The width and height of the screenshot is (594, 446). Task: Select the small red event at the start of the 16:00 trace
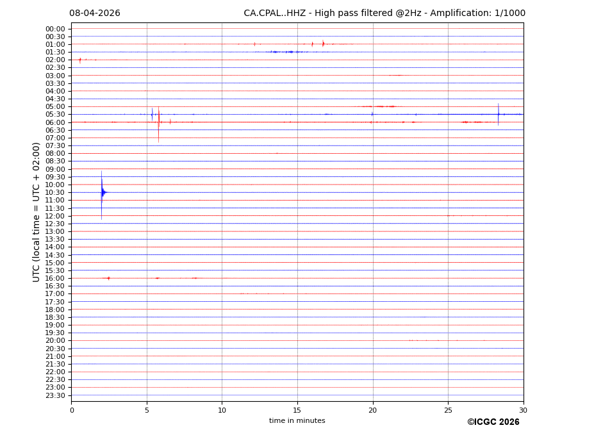point(108,278)
